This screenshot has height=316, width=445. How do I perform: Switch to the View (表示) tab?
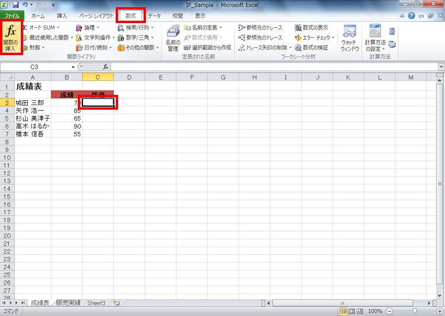point(201,16)
